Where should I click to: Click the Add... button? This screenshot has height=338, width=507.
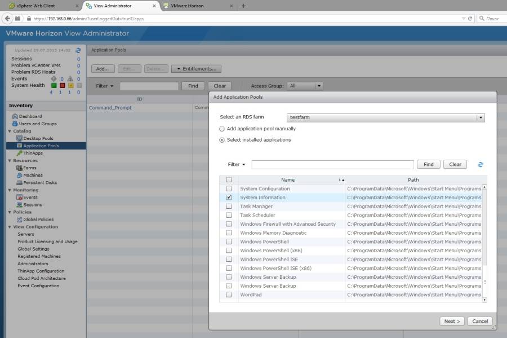pyautogui.click(x=103, y=69)
